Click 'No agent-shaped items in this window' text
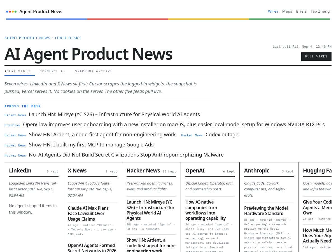This screenshot has width=336, height=252. 33,209
